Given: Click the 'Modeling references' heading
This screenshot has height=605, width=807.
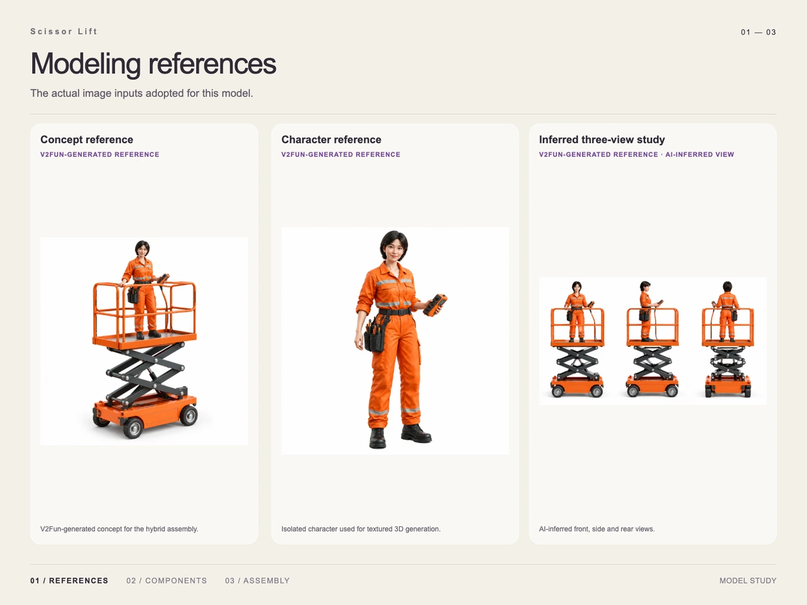Looking at the screenshot, I should coord(153,64).
